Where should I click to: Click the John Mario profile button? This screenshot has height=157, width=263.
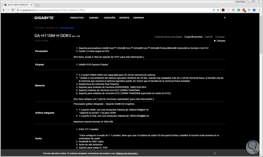tap(240, 2)
